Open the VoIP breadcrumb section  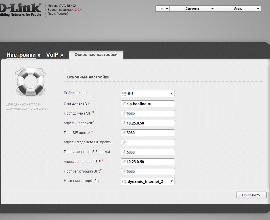tap(52, 55)
